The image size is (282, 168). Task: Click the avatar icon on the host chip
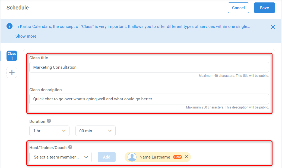132,157
